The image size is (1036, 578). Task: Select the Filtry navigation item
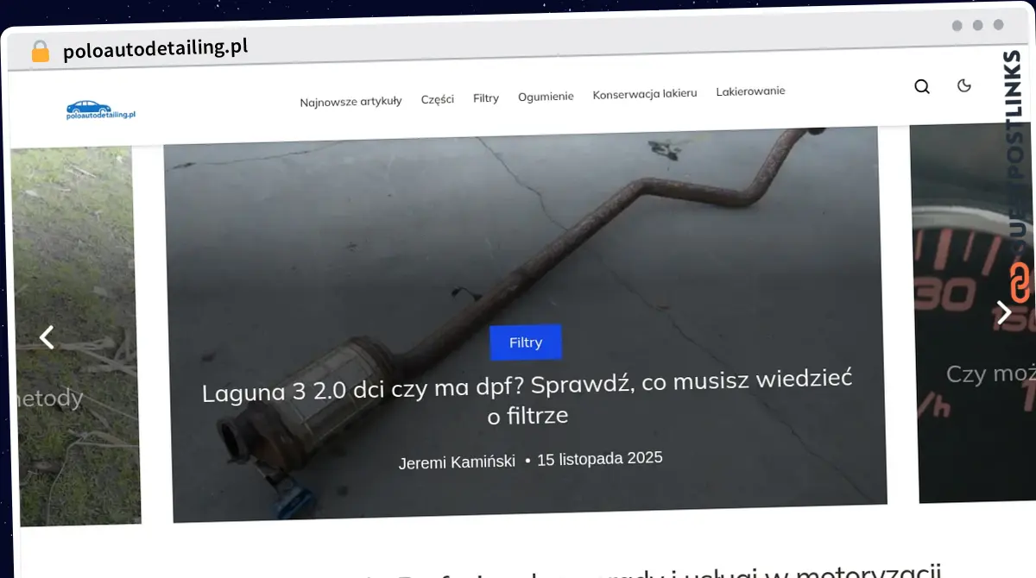(x=486, y=98)
